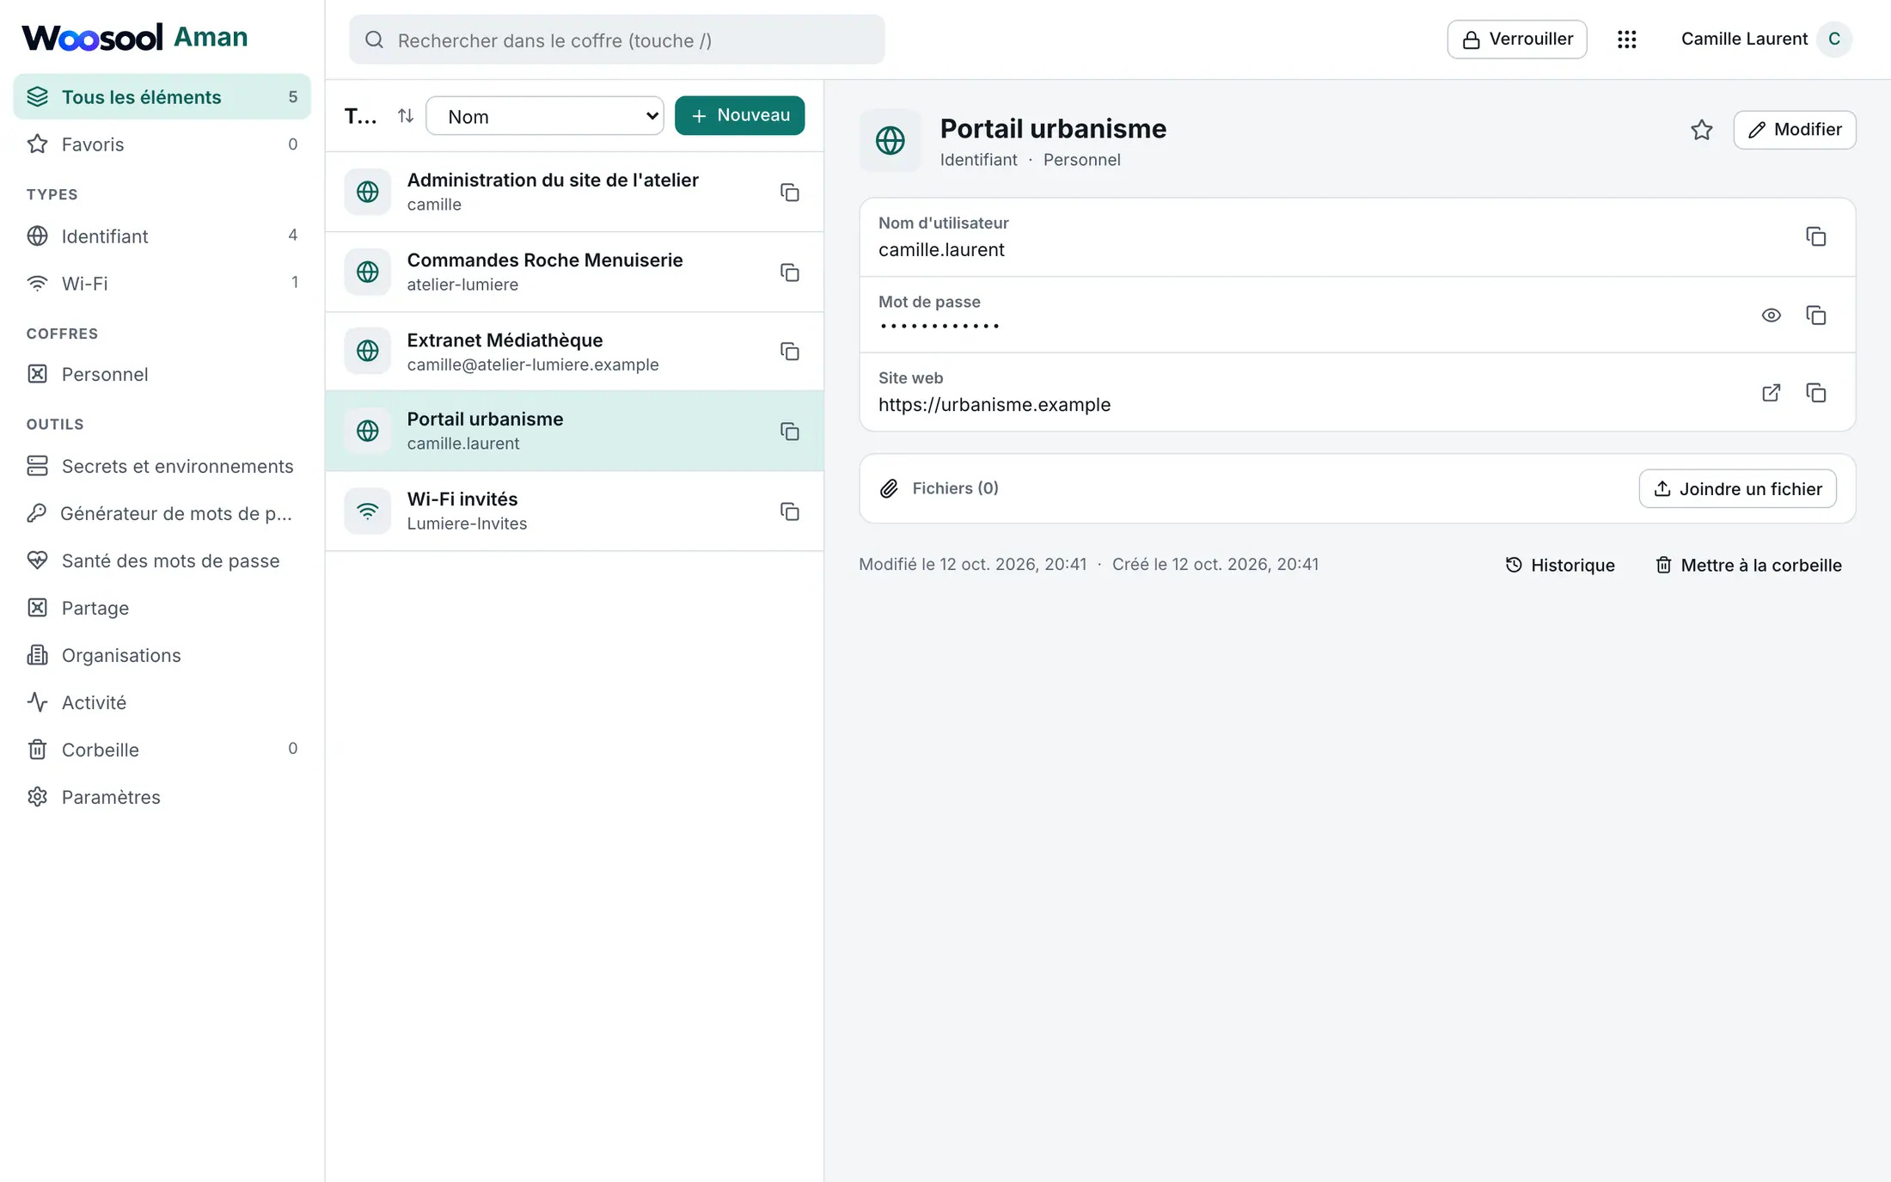
Task: Open Paramètres
Action: (x=162, y=797)
